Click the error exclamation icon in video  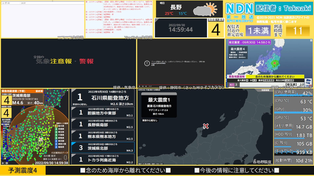pos(147,63)
